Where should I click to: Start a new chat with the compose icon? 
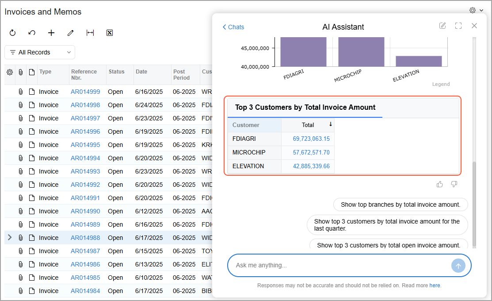point(442,26)
